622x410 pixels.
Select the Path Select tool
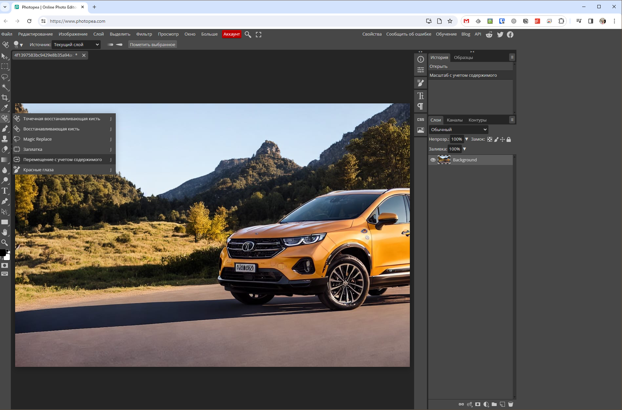coord(5,212)
